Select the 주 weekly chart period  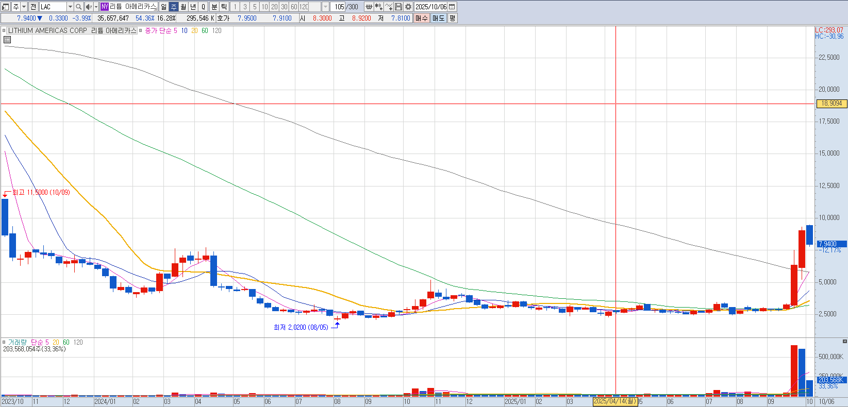pos(173,7)
